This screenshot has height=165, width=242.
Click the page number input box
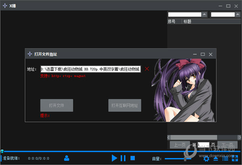pyautogui.click(x=203, y=145)
